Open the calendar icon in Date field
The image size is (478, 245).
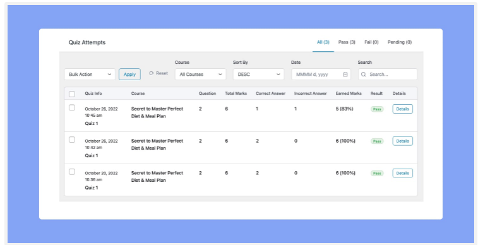[x=345, y=75]
